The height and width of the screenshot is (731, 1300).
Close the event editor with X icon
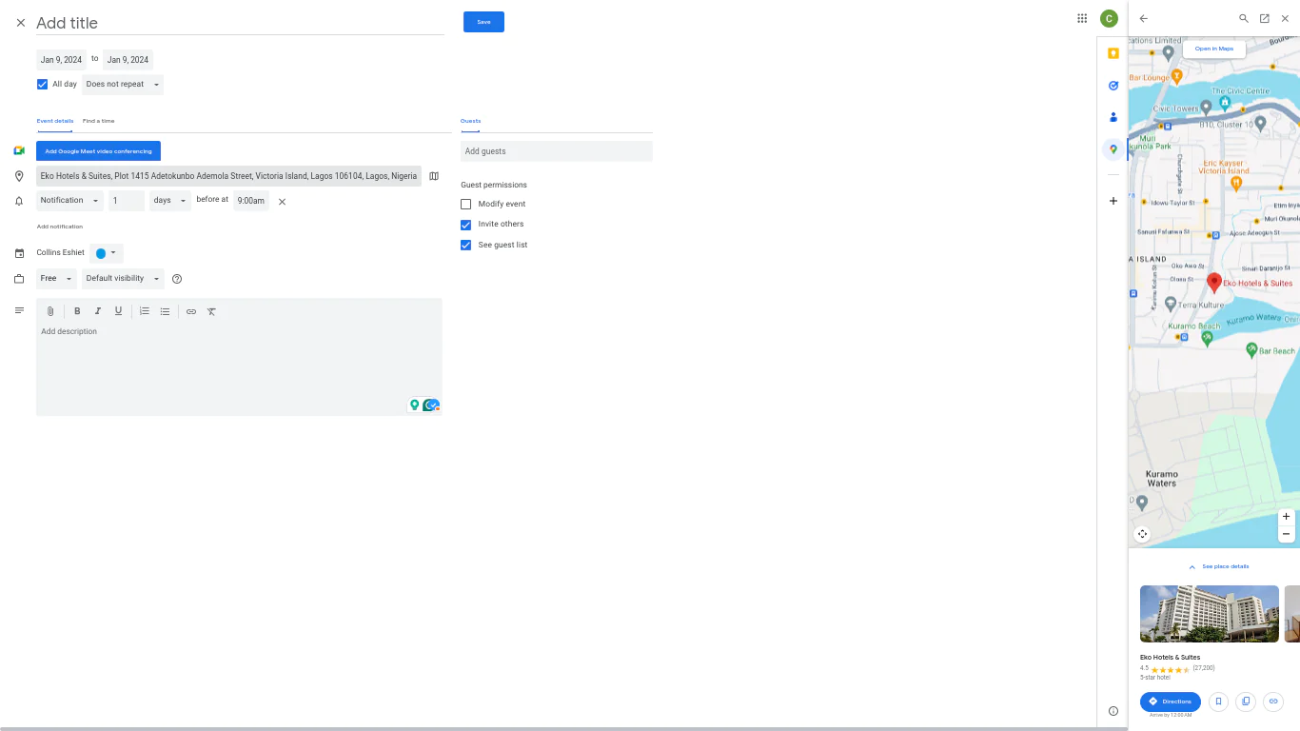pos(21,23)
